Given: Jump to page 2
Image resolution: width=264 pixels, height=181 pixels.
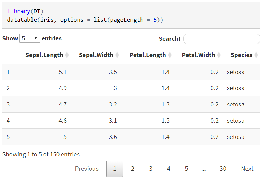Looking at the screenshot, I should pos(133,169).
